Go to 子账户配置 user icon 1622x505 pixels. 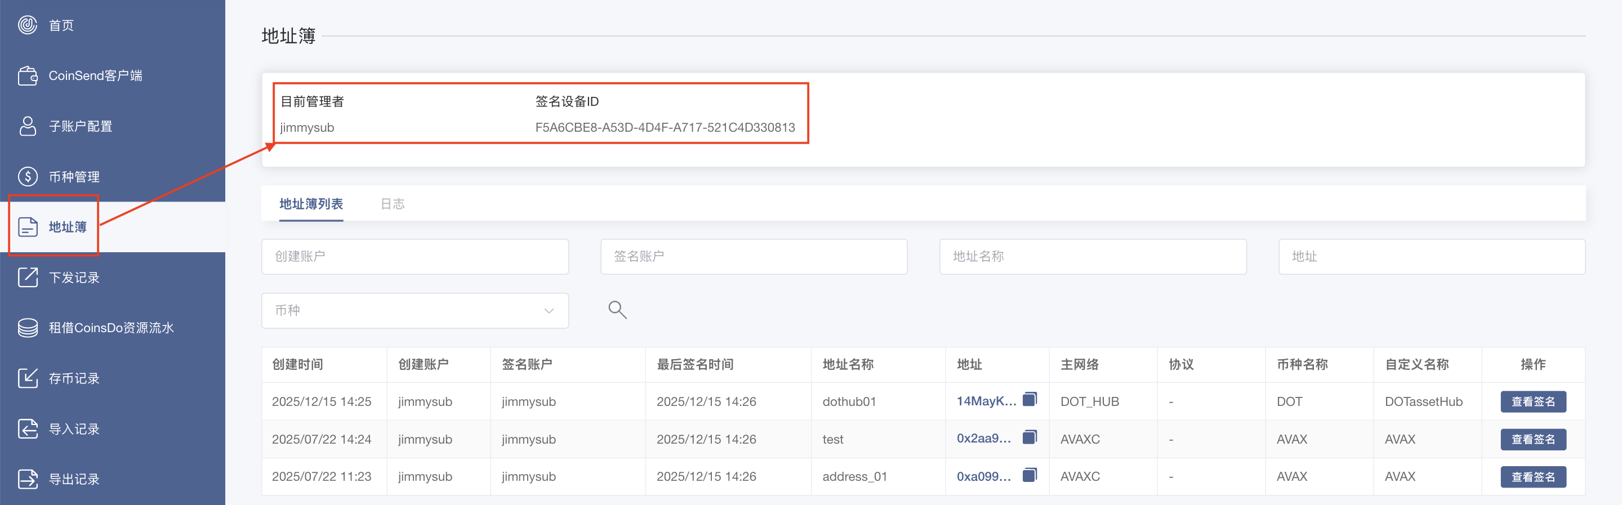pyautogui.click(x=28, y=126)
